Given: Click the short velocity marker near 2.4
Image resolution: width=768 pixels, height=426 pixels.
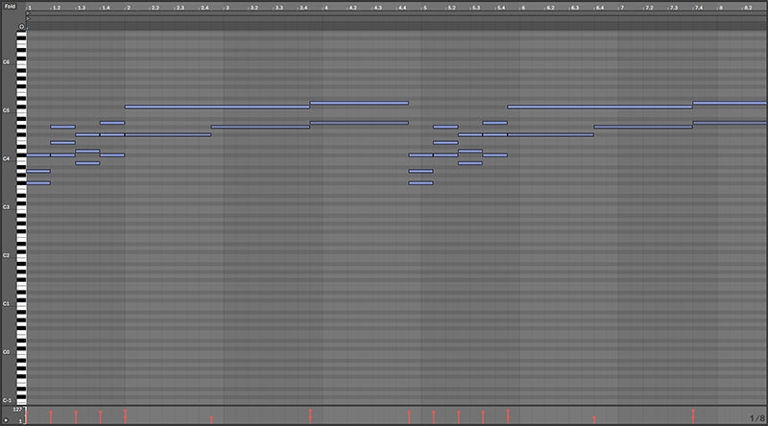Looking at the screenshot, I should tap(211, 419).
